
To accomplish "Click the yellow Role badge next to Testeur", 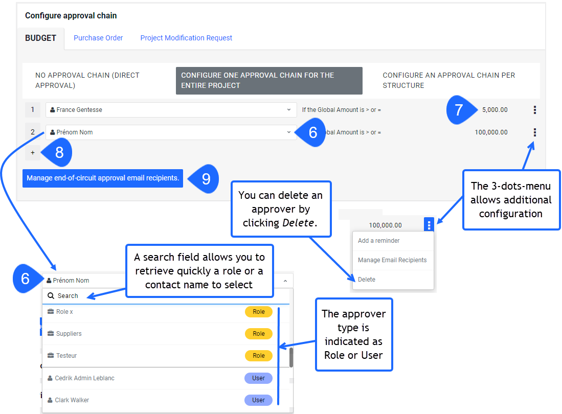I will [x=258, y=355].
